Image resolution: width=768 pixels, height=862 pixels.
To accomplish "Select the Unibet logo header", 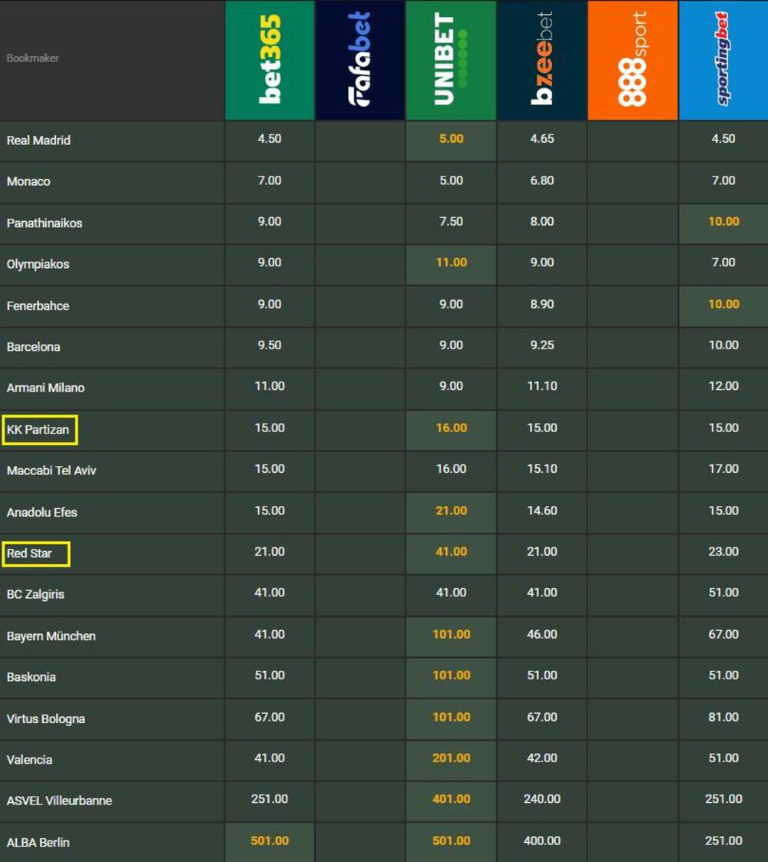I will [x=451, y=60].
